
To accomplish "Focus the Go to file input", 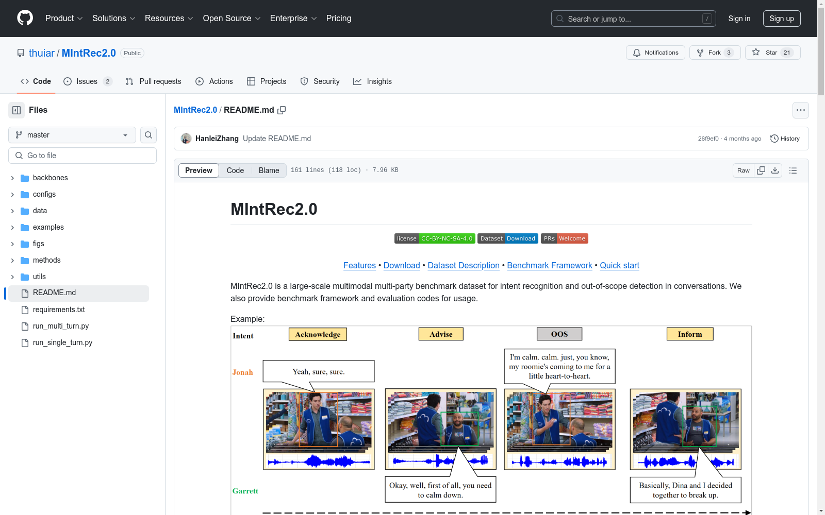I will (x=82, y=156).
